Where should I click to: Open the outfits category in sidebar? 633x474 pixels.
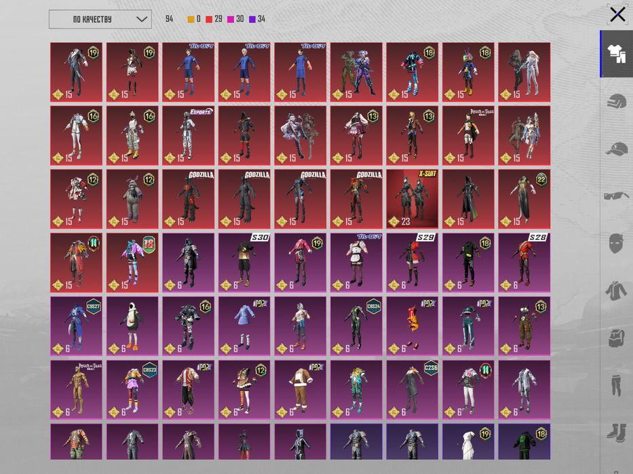(x=617, y=54)
